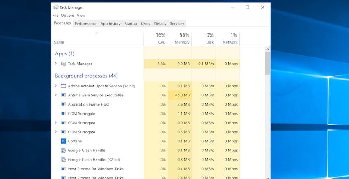Close the Task Manager window
349x179 pixels.
(x=263, y=7)
